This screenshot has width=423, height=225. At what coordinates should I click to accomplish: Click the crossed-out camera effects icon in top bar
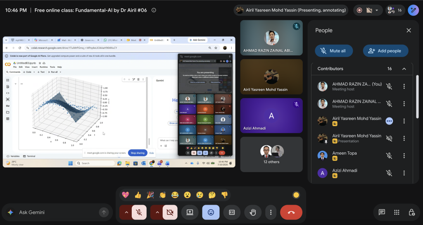coord(369,10)
